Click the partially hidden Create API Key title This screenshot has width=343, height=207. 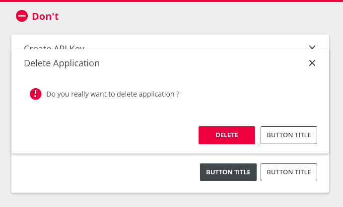(54, 47)
